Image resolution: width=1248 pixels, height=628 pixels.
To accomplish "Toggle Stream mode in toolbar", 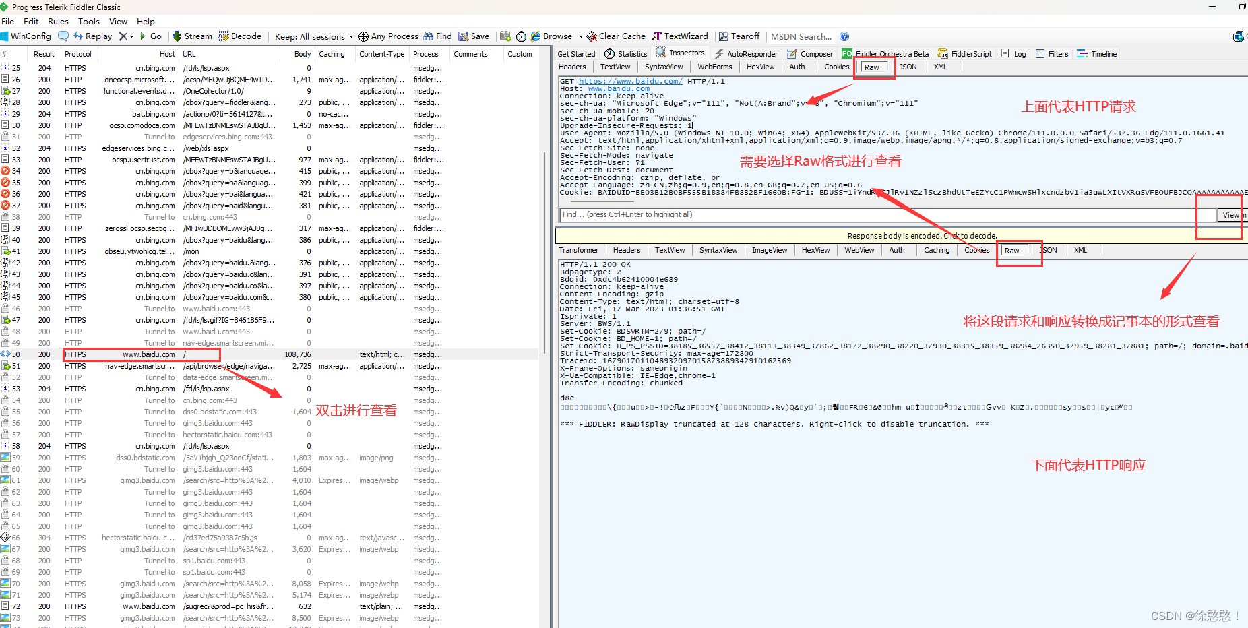I will 192,36.
